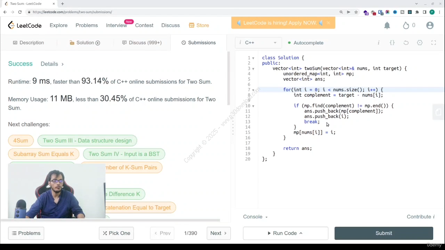This screenshot has width=445, height=250.
Task: Click the curly braces format code icon
Action: click(392, 43)
